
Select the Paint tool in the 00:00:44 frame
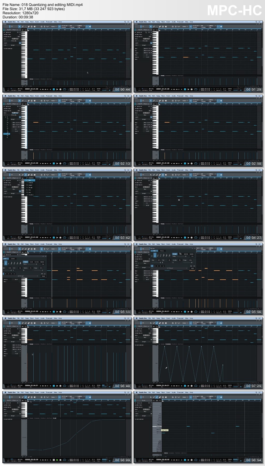[26, 26]
